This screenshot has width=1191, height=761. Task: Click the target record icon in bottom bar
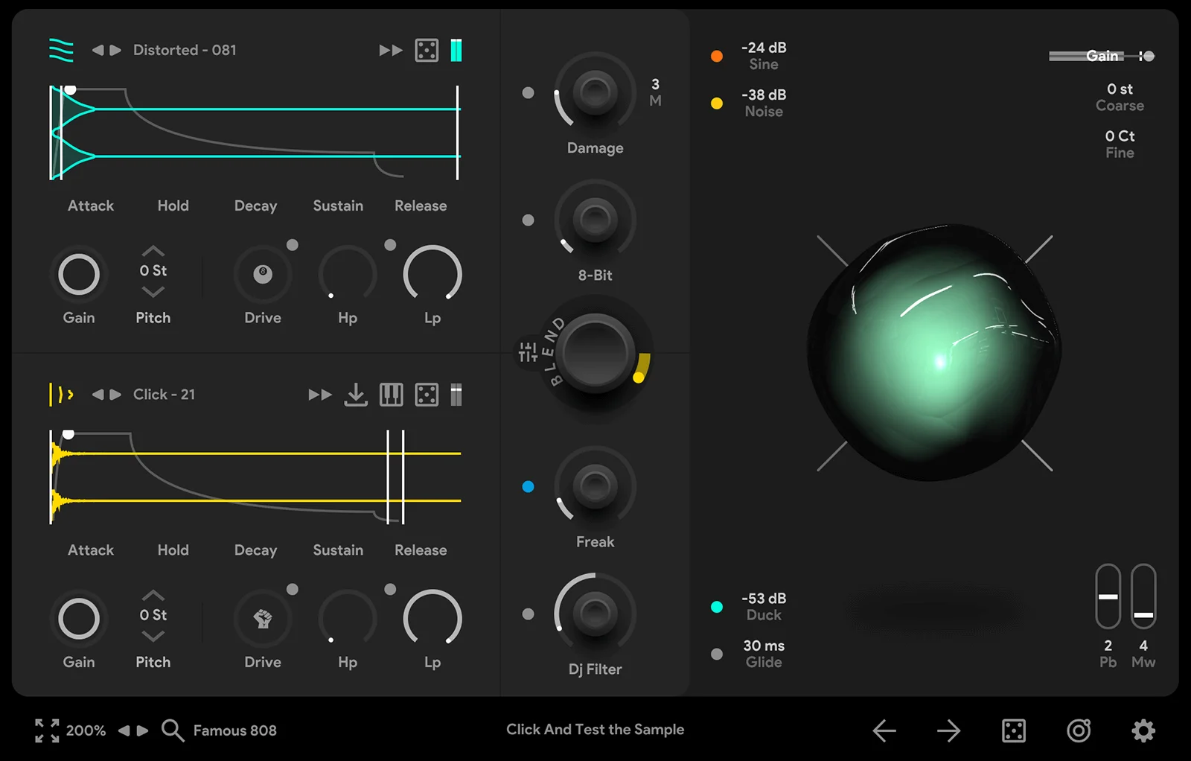1079,730
